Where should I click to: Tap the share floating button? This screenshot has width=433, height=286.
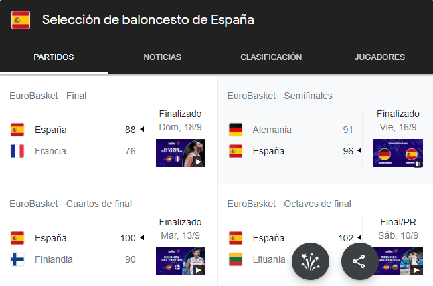[360, 261]
